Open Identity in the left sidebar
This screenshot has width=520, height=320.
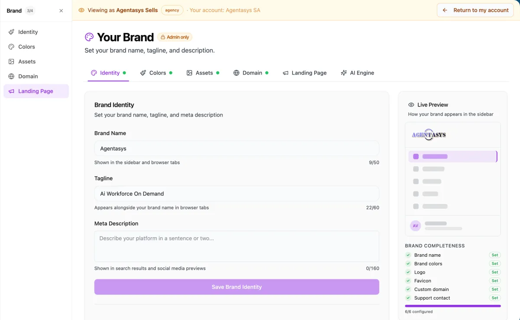click(x=36, y=32)
